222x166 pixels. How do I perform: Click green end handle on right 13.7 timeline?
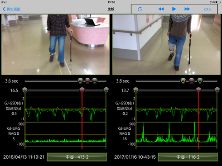[217, 90]
